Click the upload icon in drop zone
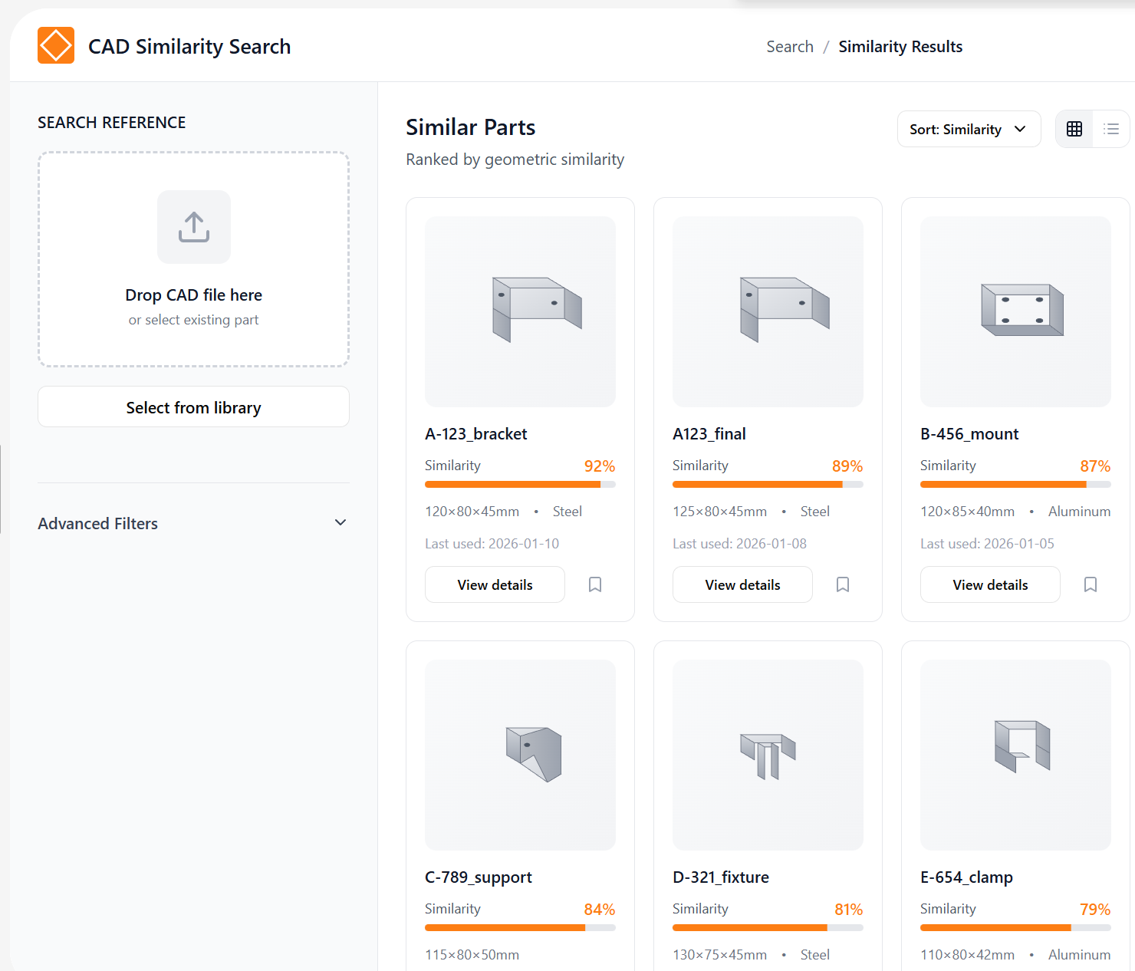This screenshot has height=971, width=1135. click(x=194, y=227)
